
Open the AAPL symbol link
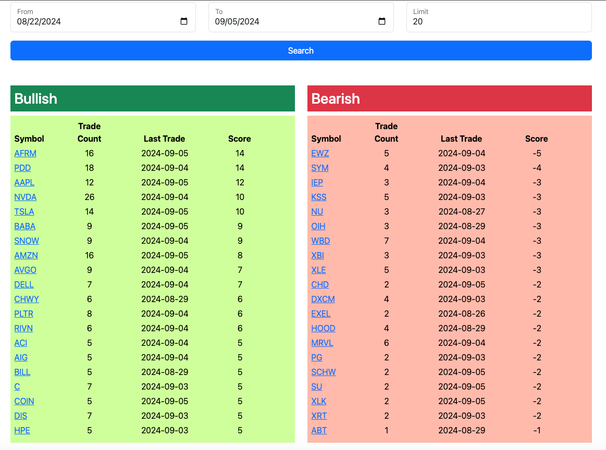(x=24, y=182)
